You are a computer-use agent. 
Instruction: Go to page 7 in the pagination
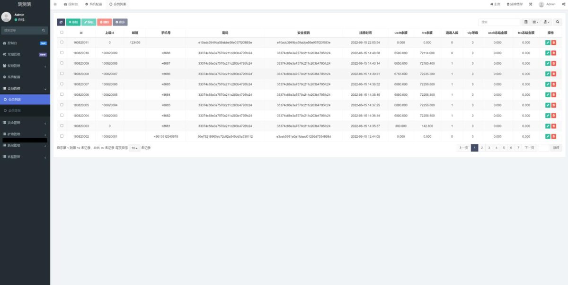coord(518,148)
